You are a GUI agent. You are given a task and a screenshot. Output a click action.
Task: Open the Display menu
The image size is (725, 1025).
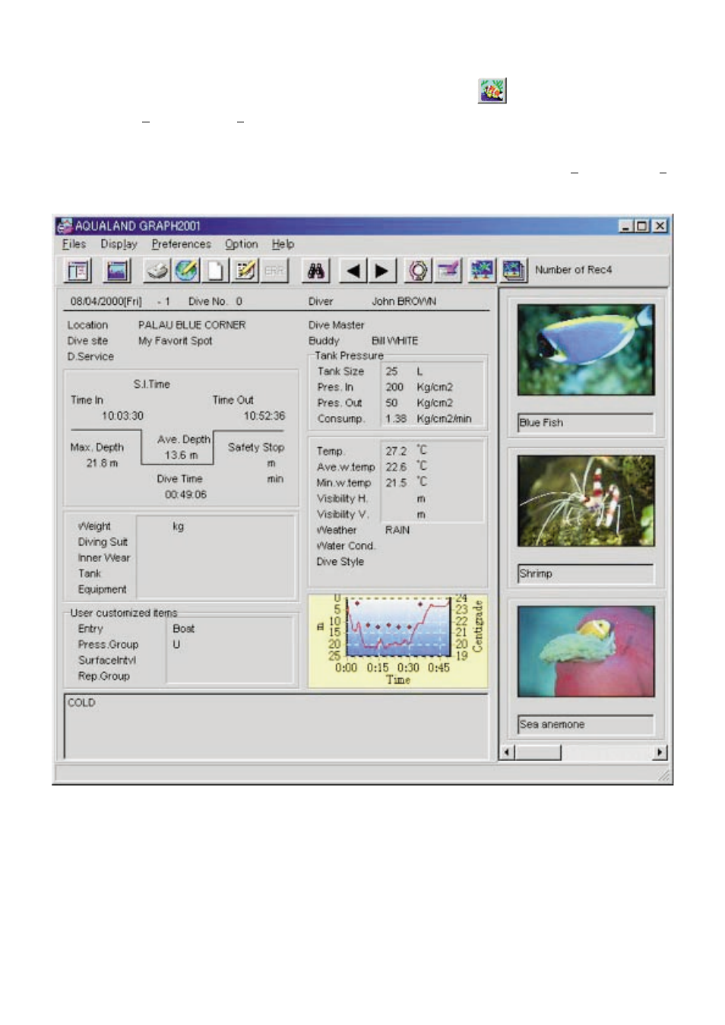(x=119, y=244)
